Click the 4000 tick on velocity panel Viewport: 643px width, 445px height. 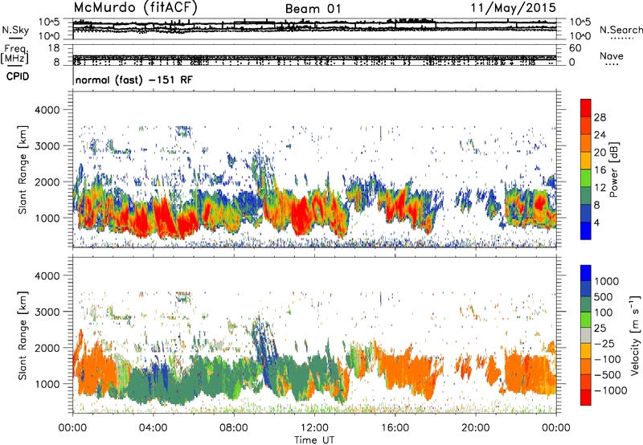(47, 276)
